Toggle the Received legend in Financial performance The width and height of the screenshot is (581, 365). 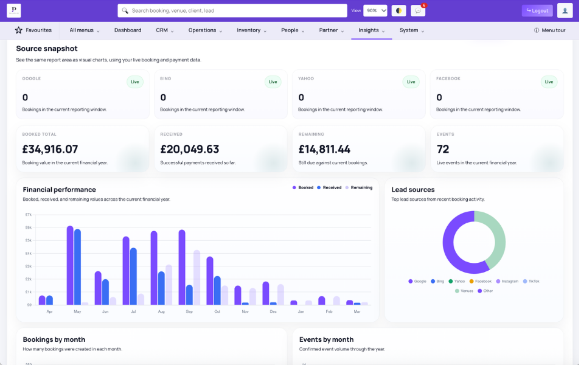pos(329,188)
